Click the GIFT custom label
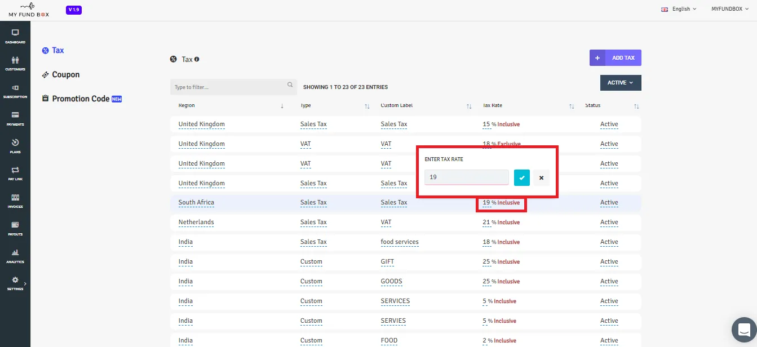 click(x=387, y=262)
